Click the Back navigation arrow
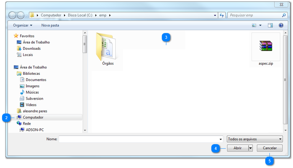The width and height of the screenshot is (293, 168). [13, 15]
